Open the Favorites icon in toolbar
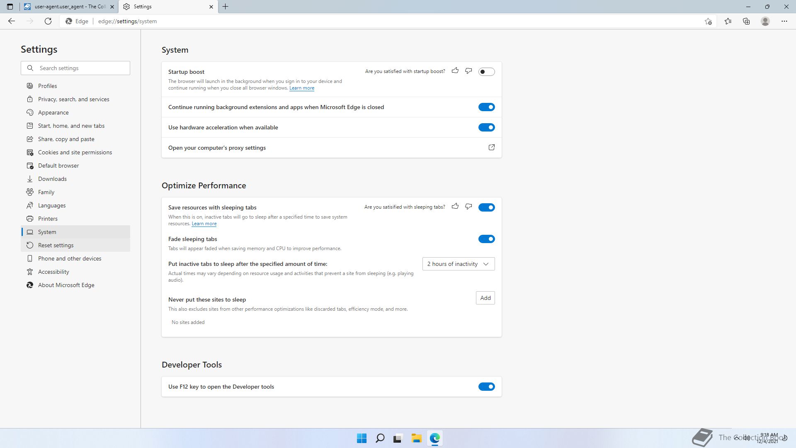The width and height of the screenshot is (796, 448). (728, 21)
